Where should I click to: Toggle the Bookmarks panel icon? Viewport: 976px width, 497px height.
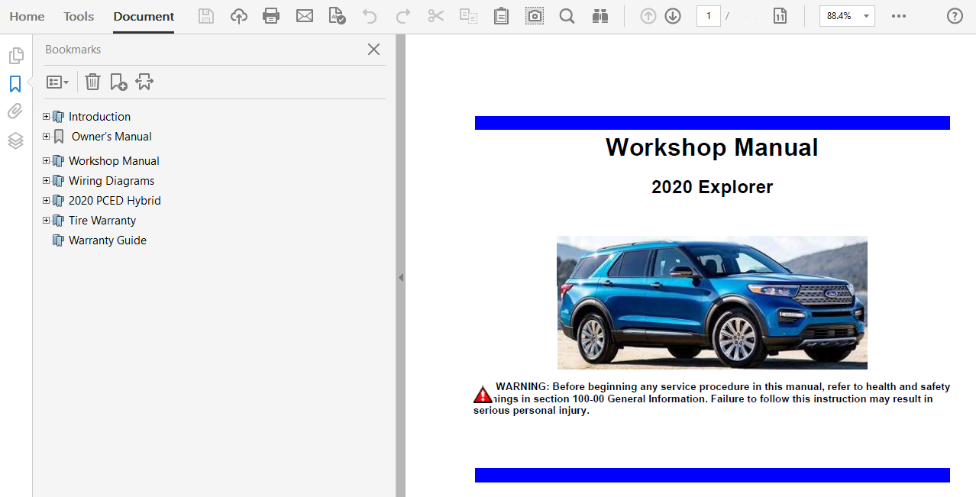15,84
